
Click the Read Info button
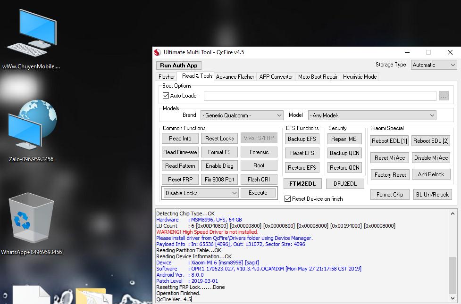pos(180,139)
